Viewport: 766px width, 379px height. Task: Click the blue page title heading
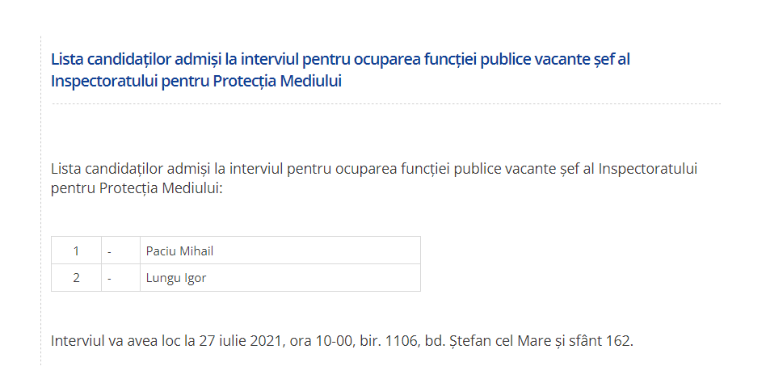click(x=340, y=69)
